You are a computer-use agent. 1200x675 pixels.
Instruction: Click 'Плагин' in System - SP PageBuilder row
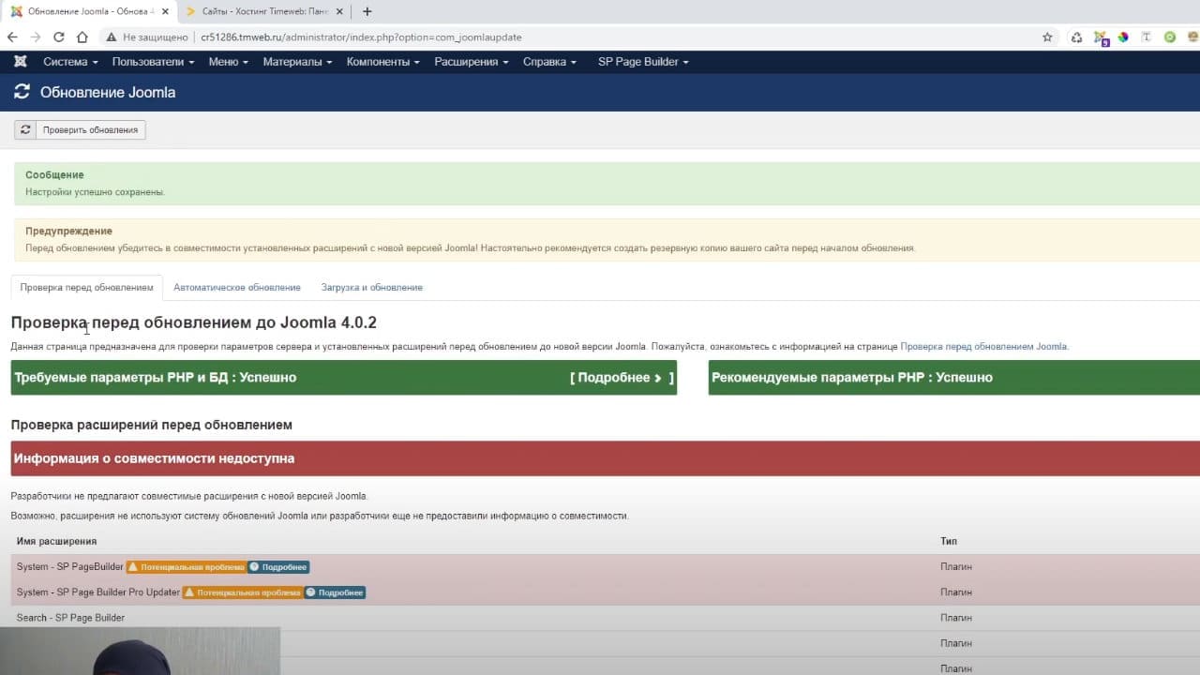tap(956, 567)
